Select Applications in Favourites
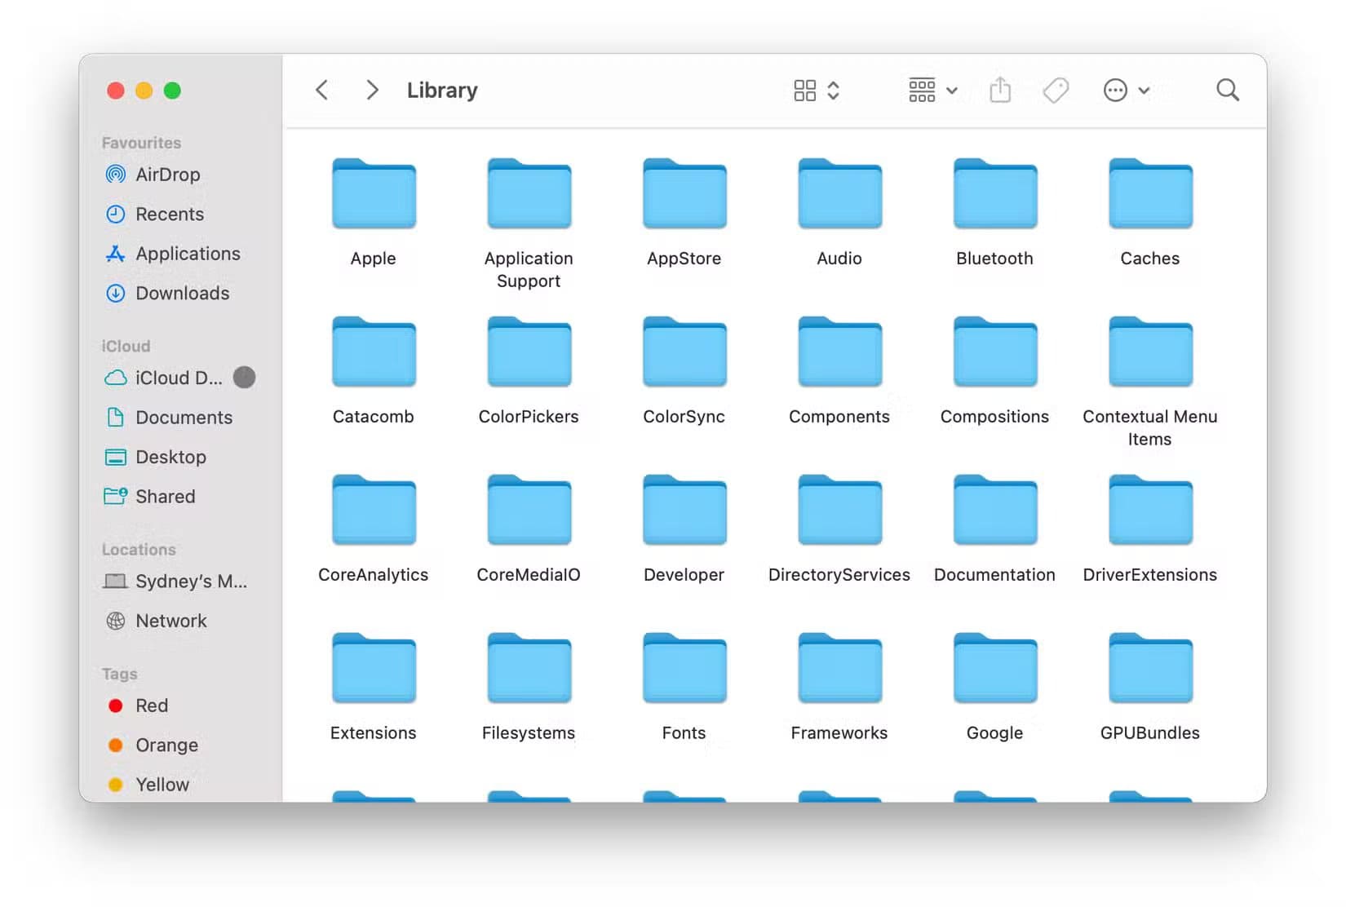1346x907 pixels. [188, 254]
